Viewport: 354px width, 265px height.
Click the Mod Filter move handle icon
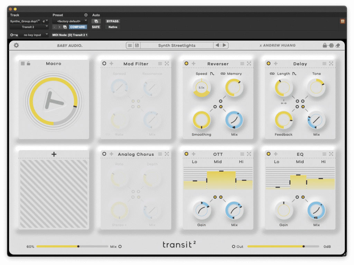112,63
